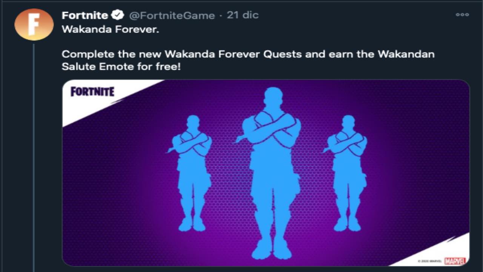The width and height of the screenshot is (483, 272).
Task: Click the head of the center silhouette
Action: tap(273, 98)
